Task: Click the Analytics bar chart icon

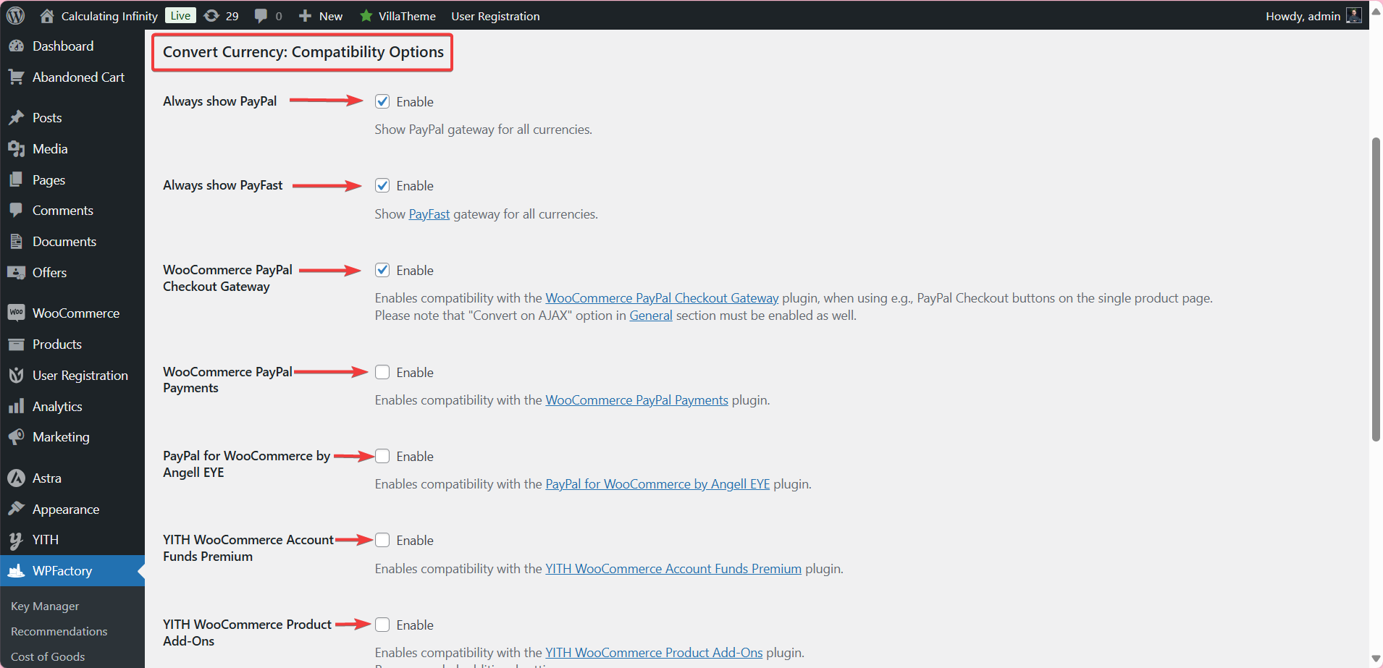Action: coord(16,406)
